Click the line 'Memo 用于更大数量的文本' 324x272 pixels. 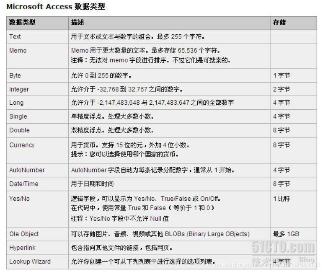108,50
